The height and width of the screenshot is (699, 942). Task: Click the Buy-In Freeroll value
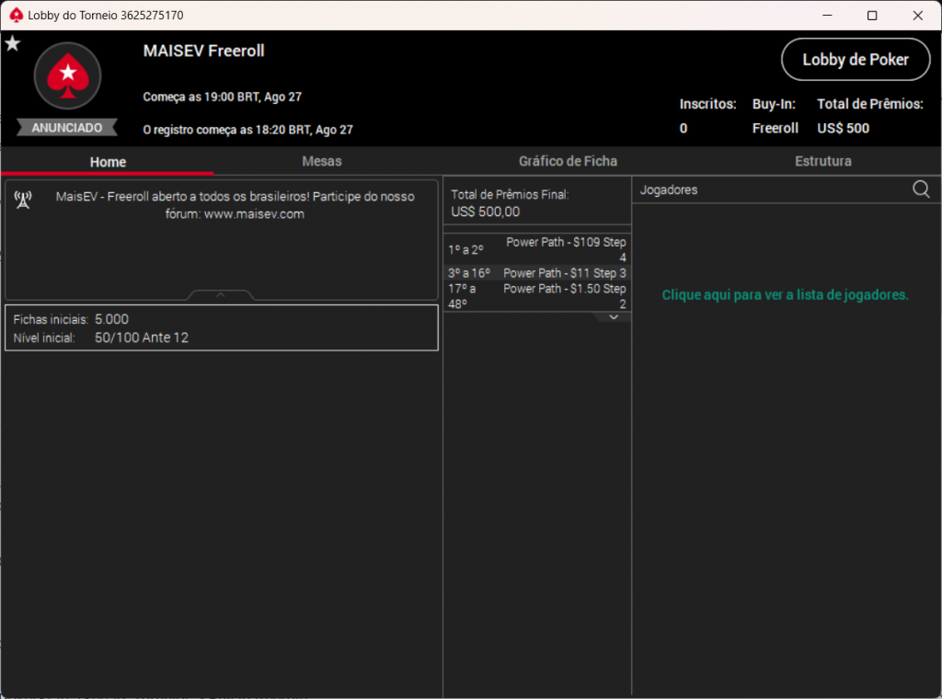(775, 129)
